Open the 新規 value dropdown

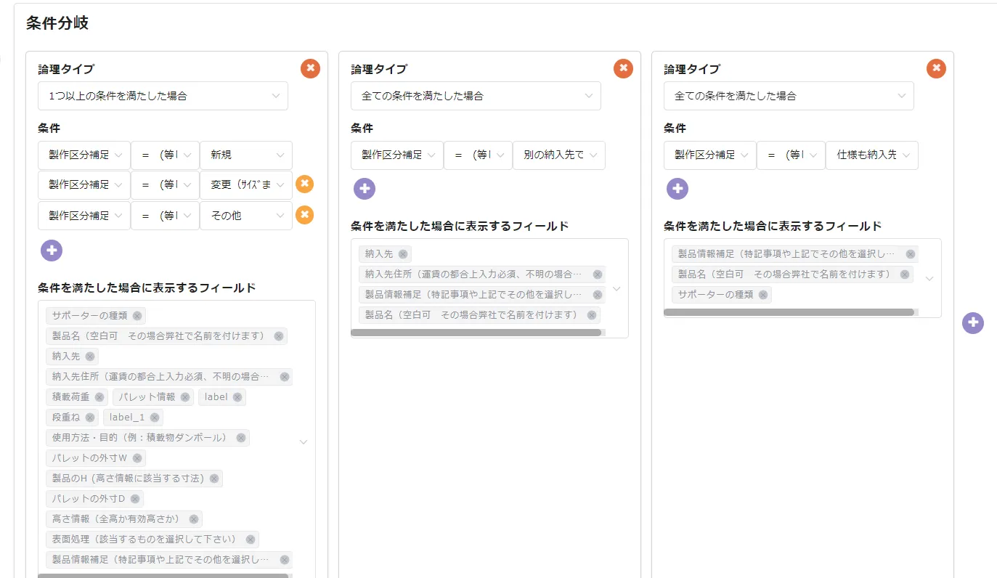(x=246, y=155)
